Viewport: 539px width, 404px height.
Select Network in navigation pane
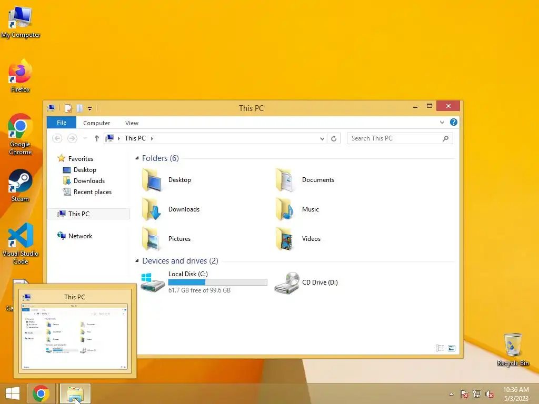(x=75, y=236)
